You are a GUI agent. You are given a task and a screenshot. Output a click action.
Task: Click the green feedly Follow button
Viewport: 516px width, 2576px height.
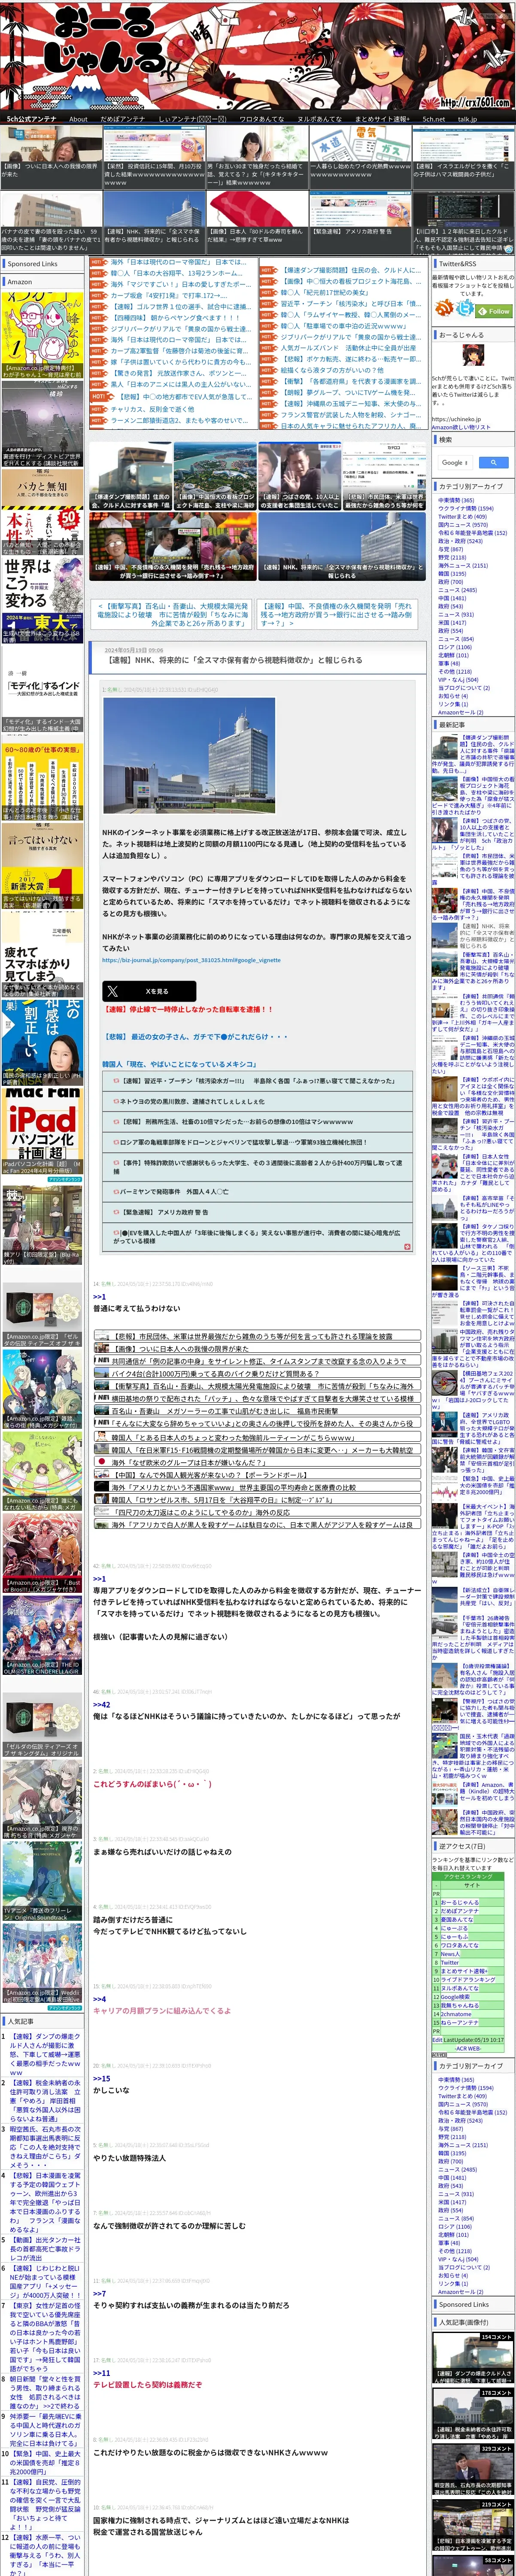point(494,311)
